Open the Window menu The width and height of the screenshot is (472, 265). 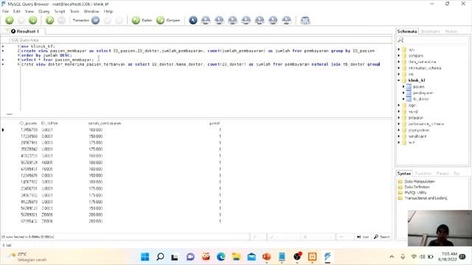(x=91, y=12)
